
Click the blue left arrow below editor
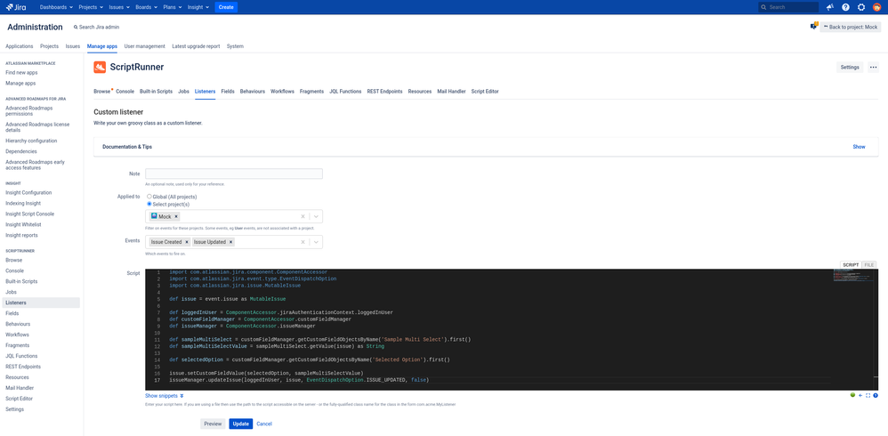tap(860, 395)
